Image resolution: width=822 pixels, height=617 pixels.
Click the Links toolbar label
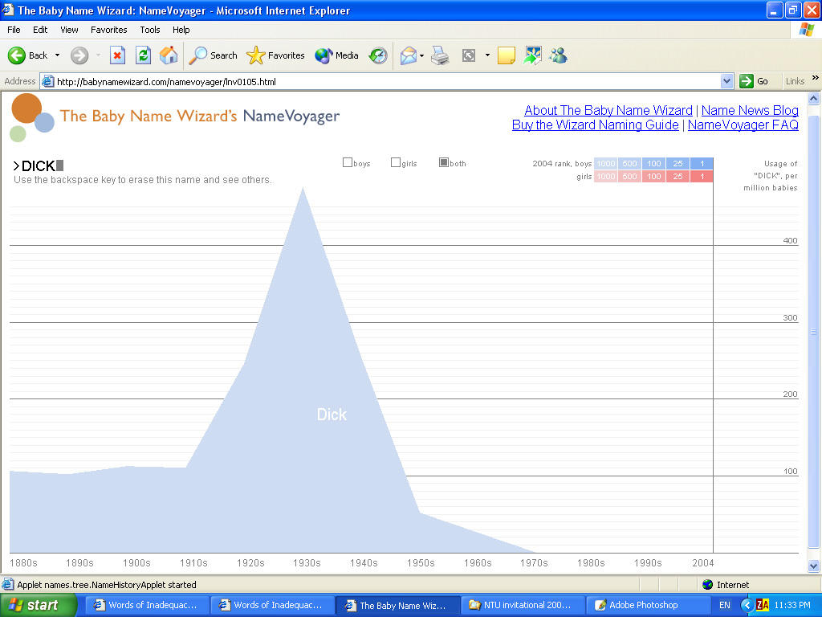pyautogui.click(x=795, y=81)
